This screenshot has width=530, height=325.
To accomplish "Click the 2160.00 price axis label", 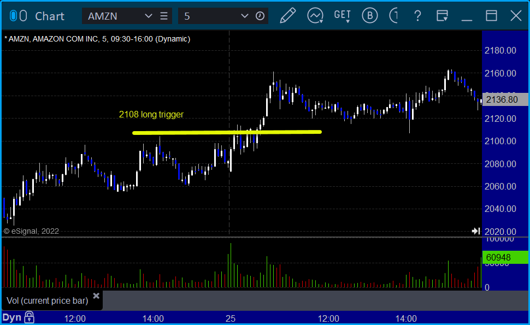I will click(x=500, y=73).
